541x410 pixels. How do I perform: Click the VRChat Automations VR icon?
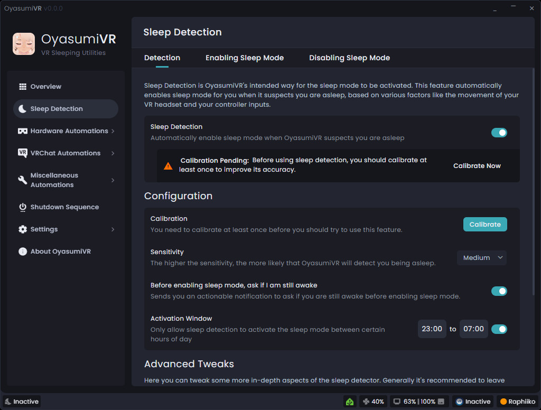point(22,153)
